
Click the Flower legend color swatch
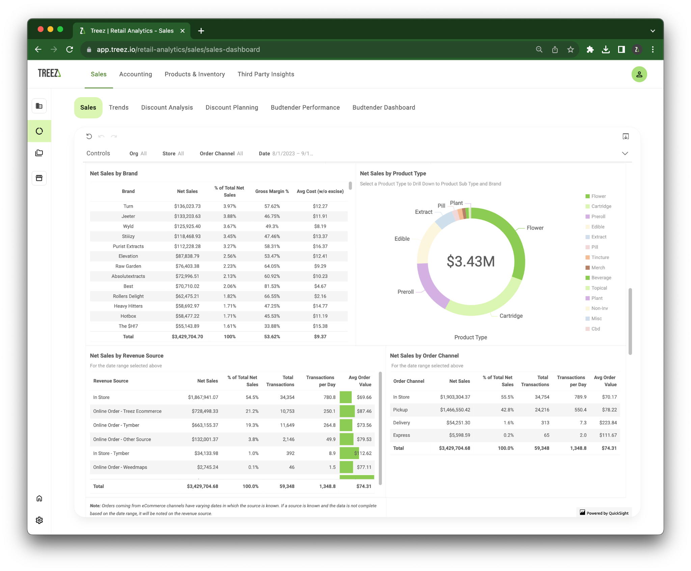[x=587, y=196]
